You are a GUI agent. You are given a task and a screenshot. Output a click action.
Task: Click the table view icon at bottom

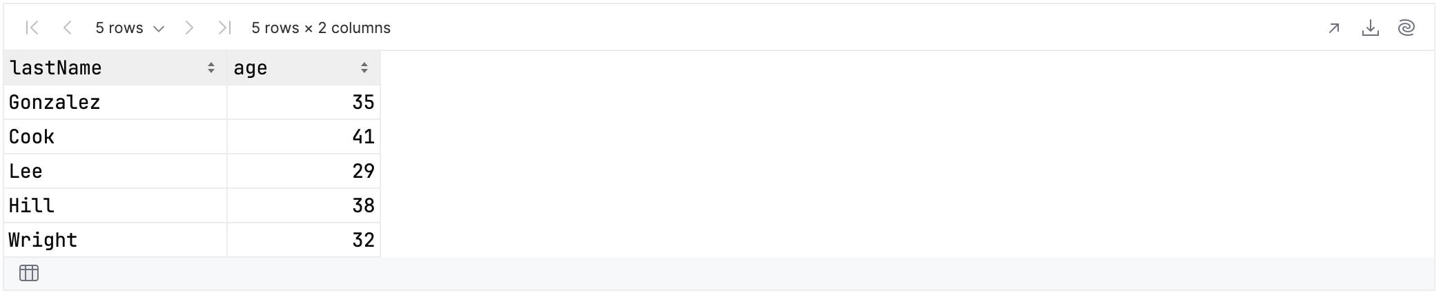pyautogui.click(x=29, y=273)
